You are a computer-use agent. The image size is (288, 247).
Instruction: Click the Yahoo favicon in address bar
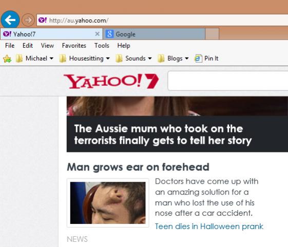click(x=43, y=20)
